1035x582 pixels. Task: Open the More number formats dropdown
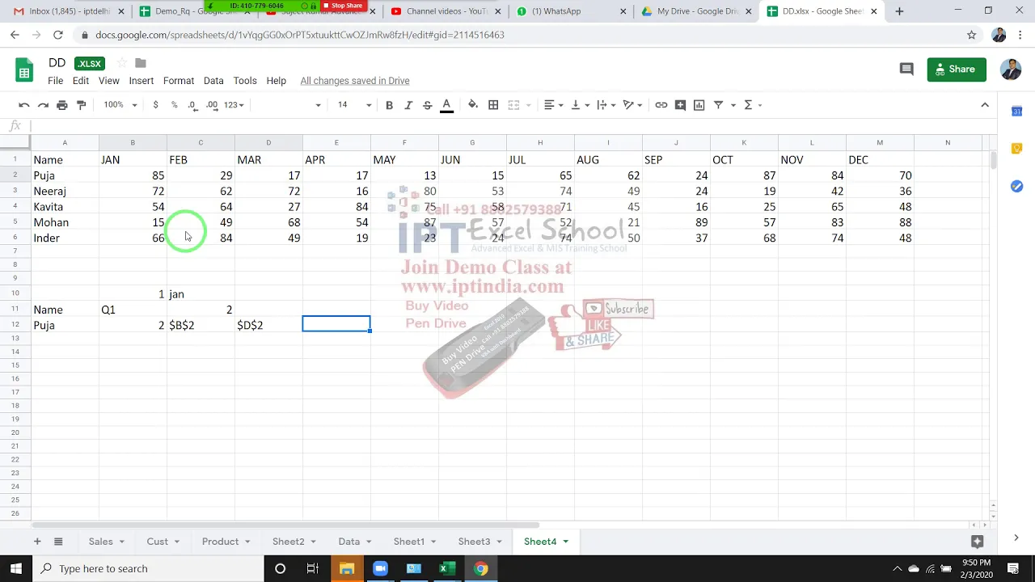[x=234, y=105]
